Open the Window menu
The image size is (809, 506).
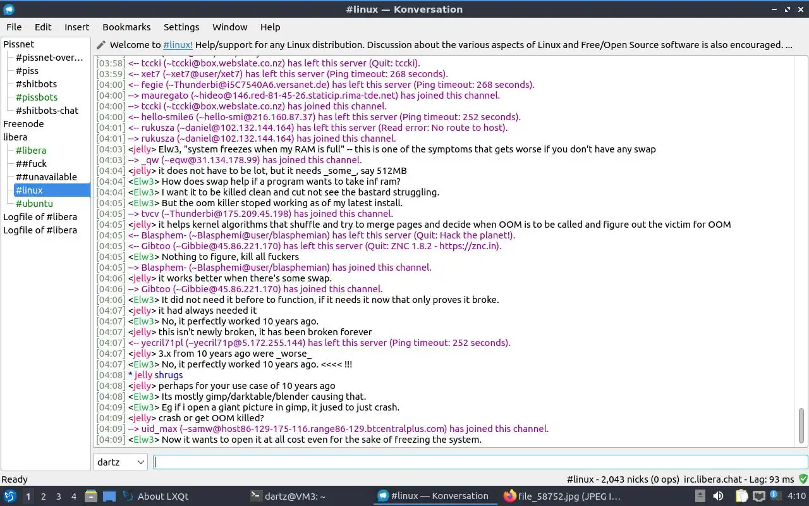pos(229,27)
